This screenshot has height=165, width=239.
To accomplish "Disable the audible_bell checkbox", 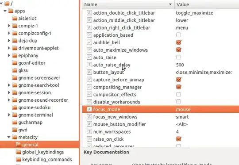I will click(x=179, y=42).
